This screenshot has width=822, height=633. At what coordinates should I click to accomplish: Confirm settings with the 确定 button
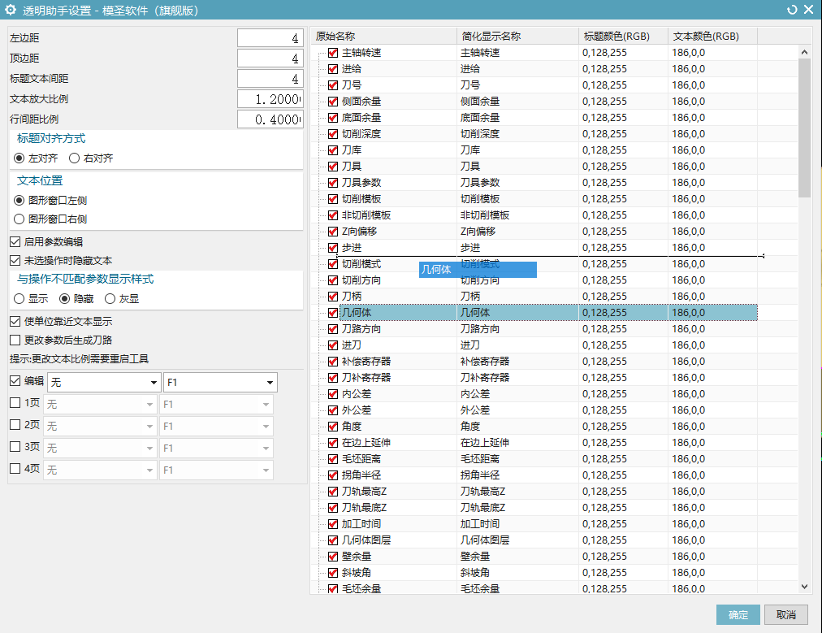pyautogui.click(x=738, y=614)
